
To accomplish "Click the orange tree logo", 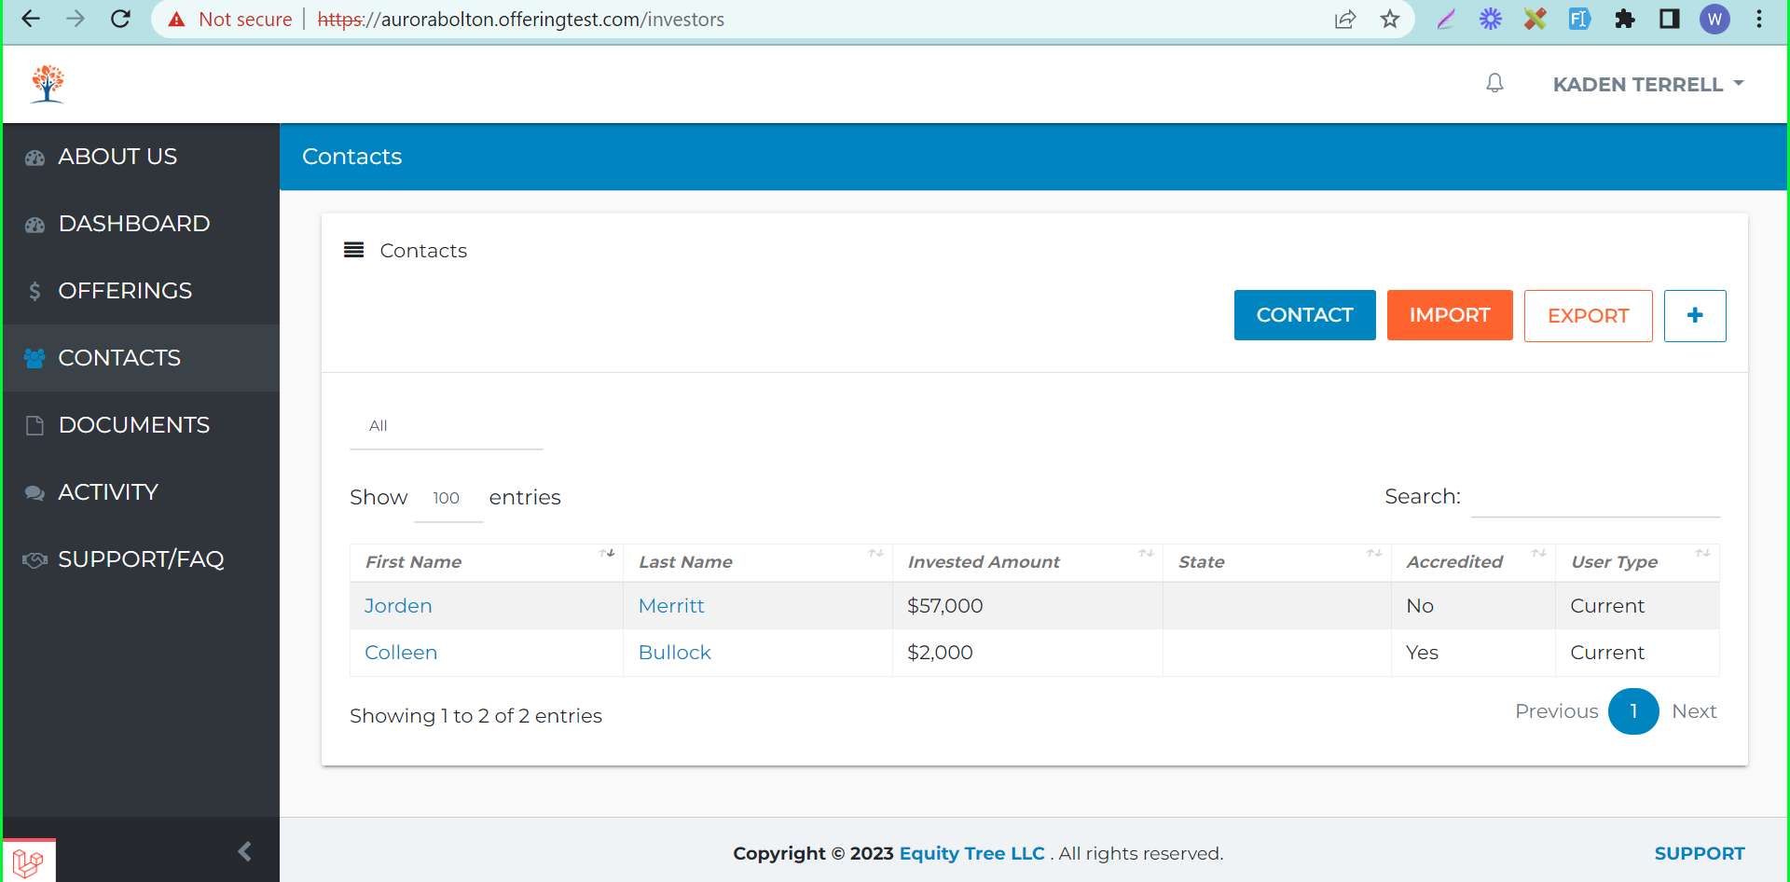I will [x=48, y=84].
